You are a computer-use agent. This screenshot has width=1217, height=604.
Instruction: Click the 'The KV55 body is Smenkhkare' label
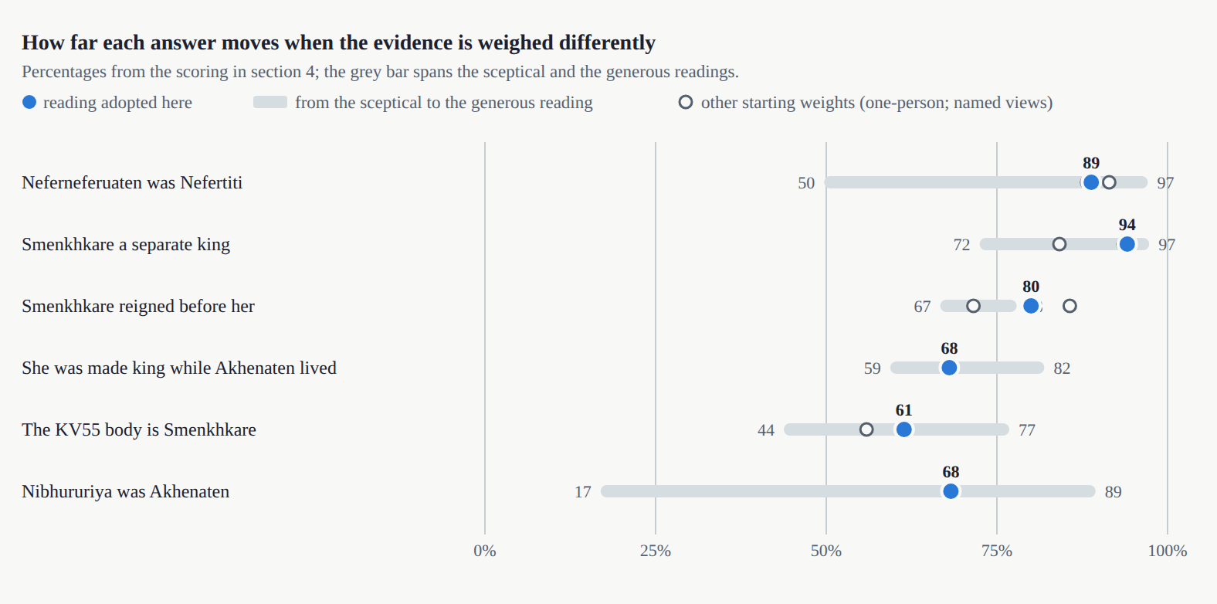(x=139, y=429)
